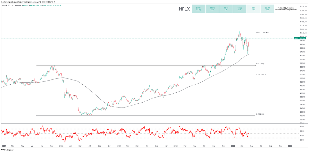Click the 0.786 (584.87) Fibonacci level label
309x152 pixels.
pyautogui.click(x=261, y=74)
